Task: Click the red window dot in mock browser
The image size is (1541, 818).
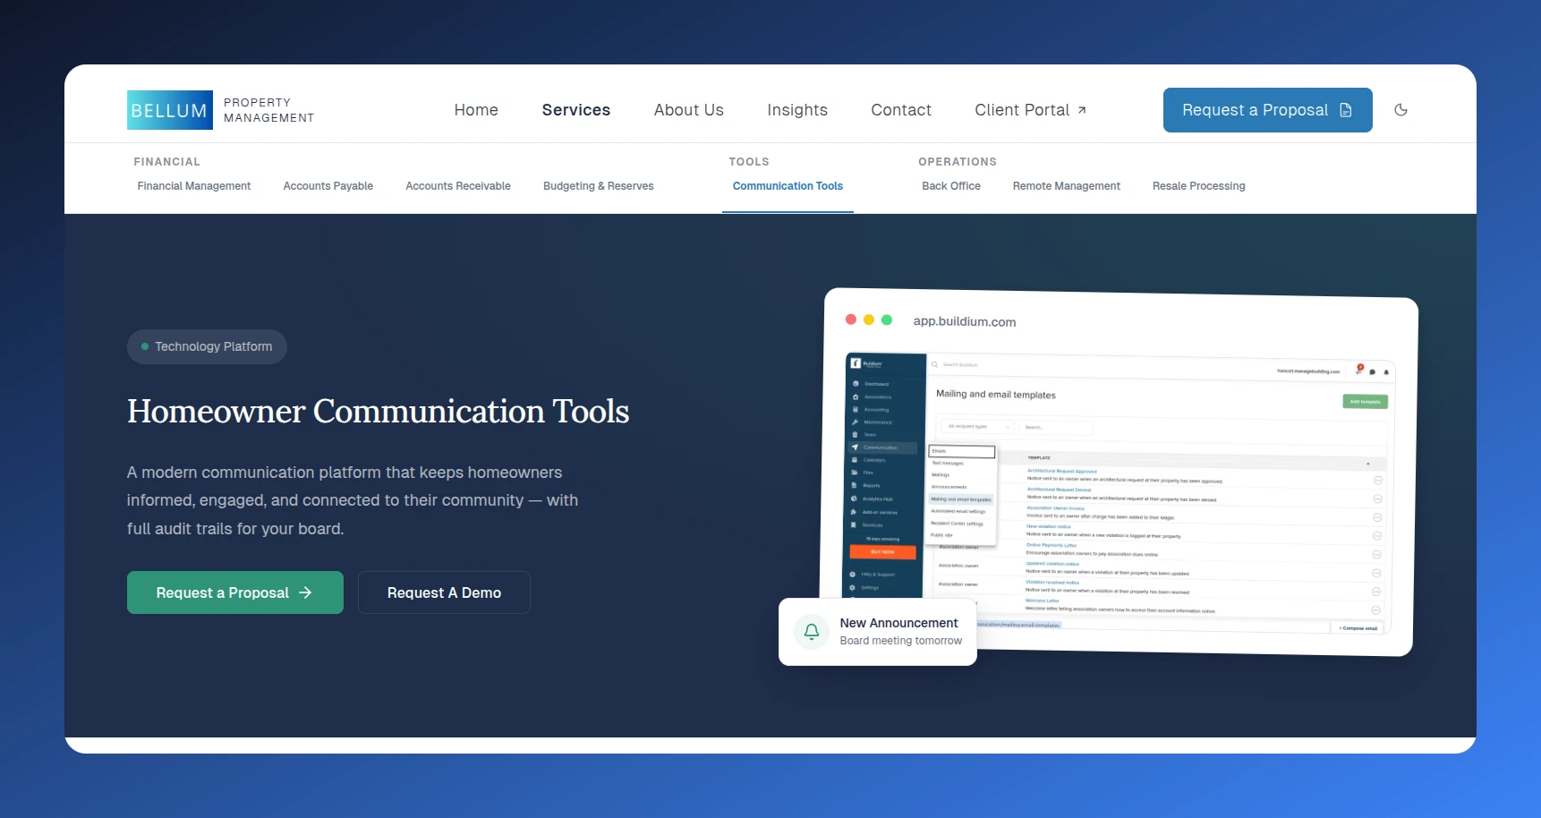Action: (851, 320)
